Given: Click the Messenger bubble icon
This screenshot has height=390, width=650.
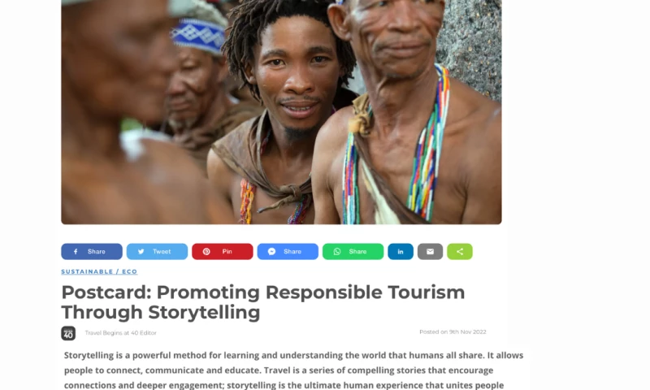Looking at the screenshot, I should 271,252.
